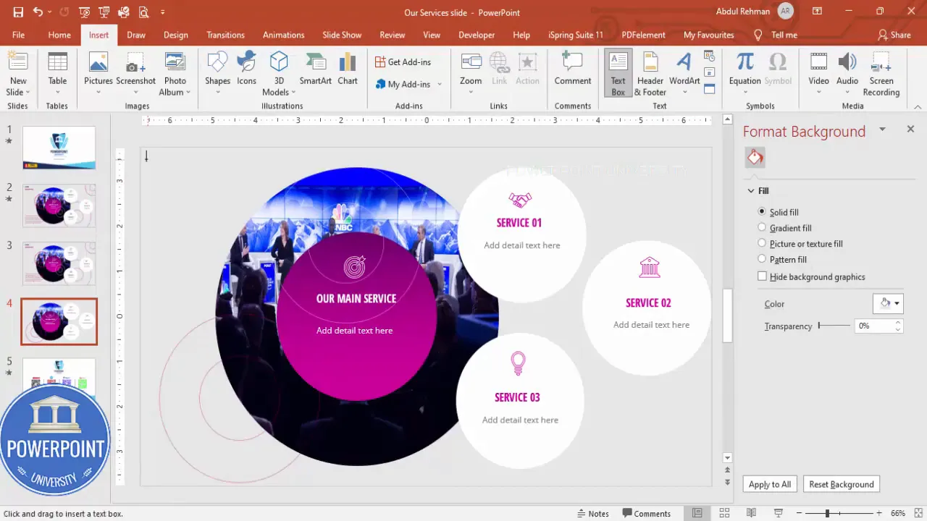Switch to Normal view icon
Viewport: 927px width, 521px height.
coord(697,514)
